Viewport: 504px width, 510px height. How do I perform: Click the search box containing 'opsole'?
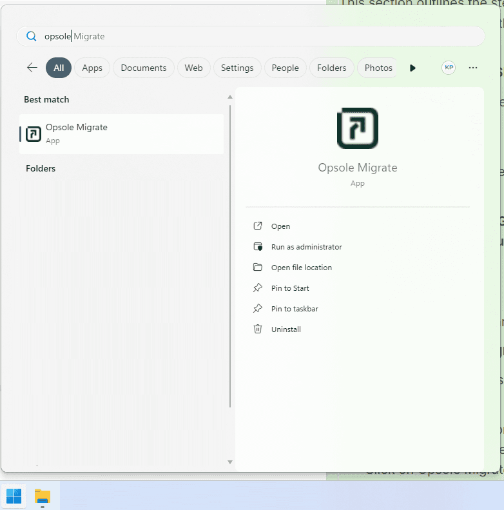(x=250, y=36)
